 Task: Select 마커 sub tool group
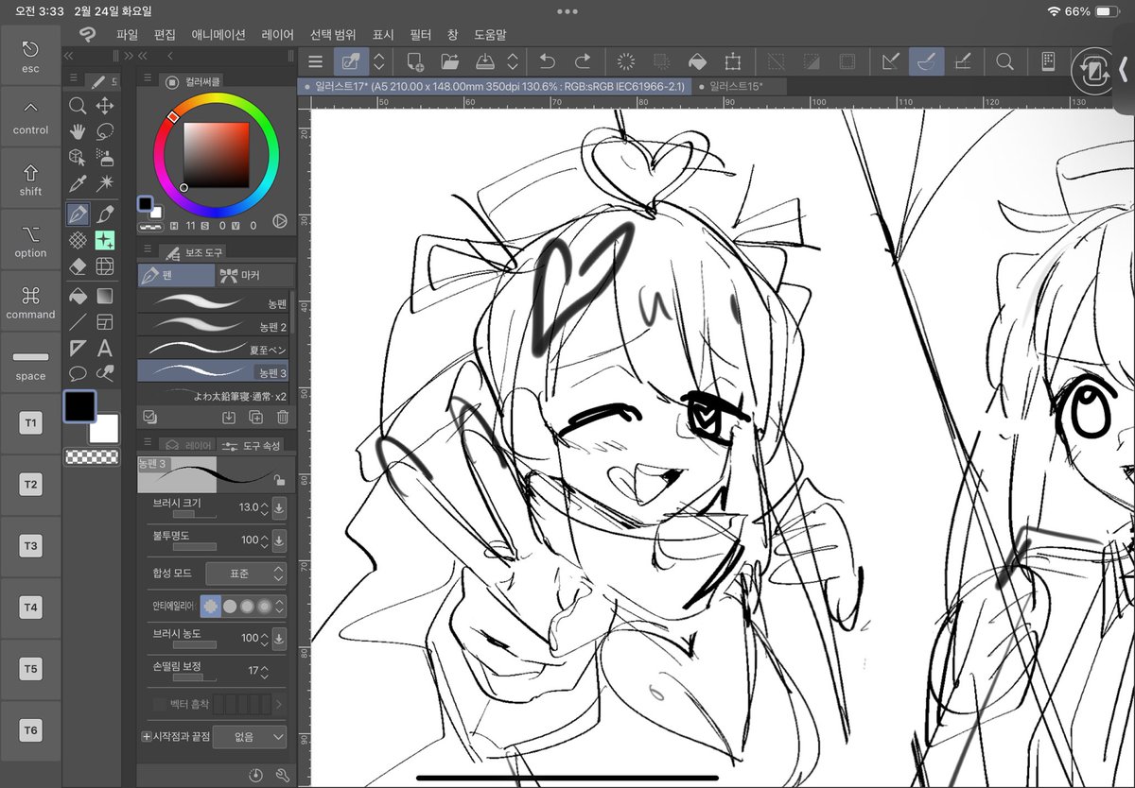click(253, 276)
